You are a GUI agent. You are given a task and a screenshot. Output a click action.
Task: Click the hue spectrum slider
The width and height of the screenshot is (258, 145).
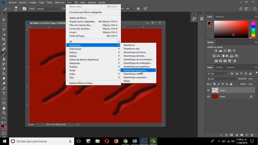point(254,29)
